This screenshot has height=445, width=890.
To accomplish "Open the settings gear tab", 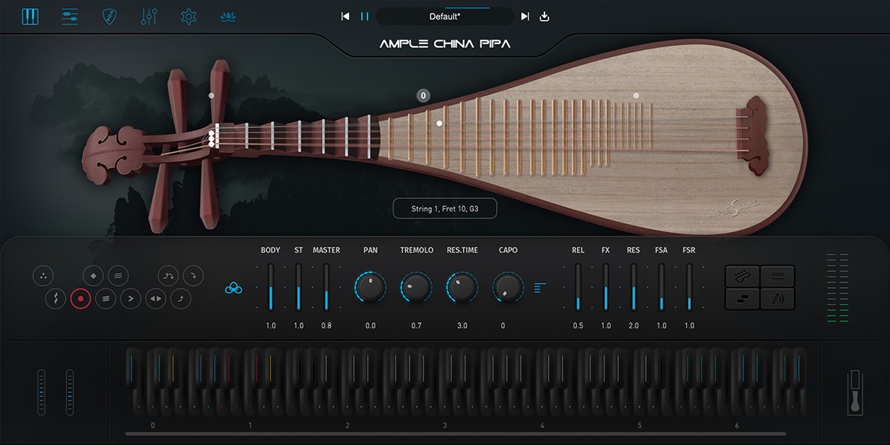I will pos(188,16).
